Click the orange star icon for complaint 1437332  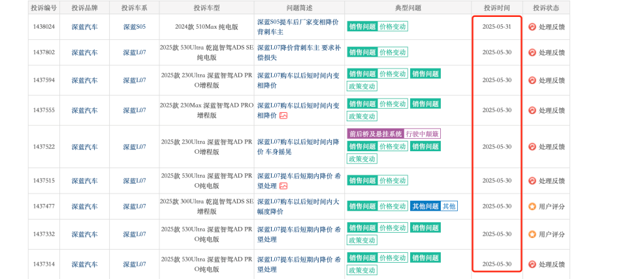click(x=532, y=234)
